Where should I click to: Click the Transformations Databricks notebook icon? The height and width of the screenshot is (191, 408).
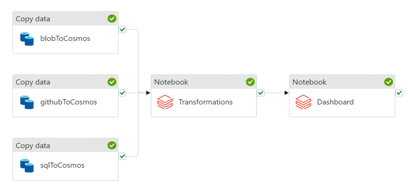click(x=165, y=102)
